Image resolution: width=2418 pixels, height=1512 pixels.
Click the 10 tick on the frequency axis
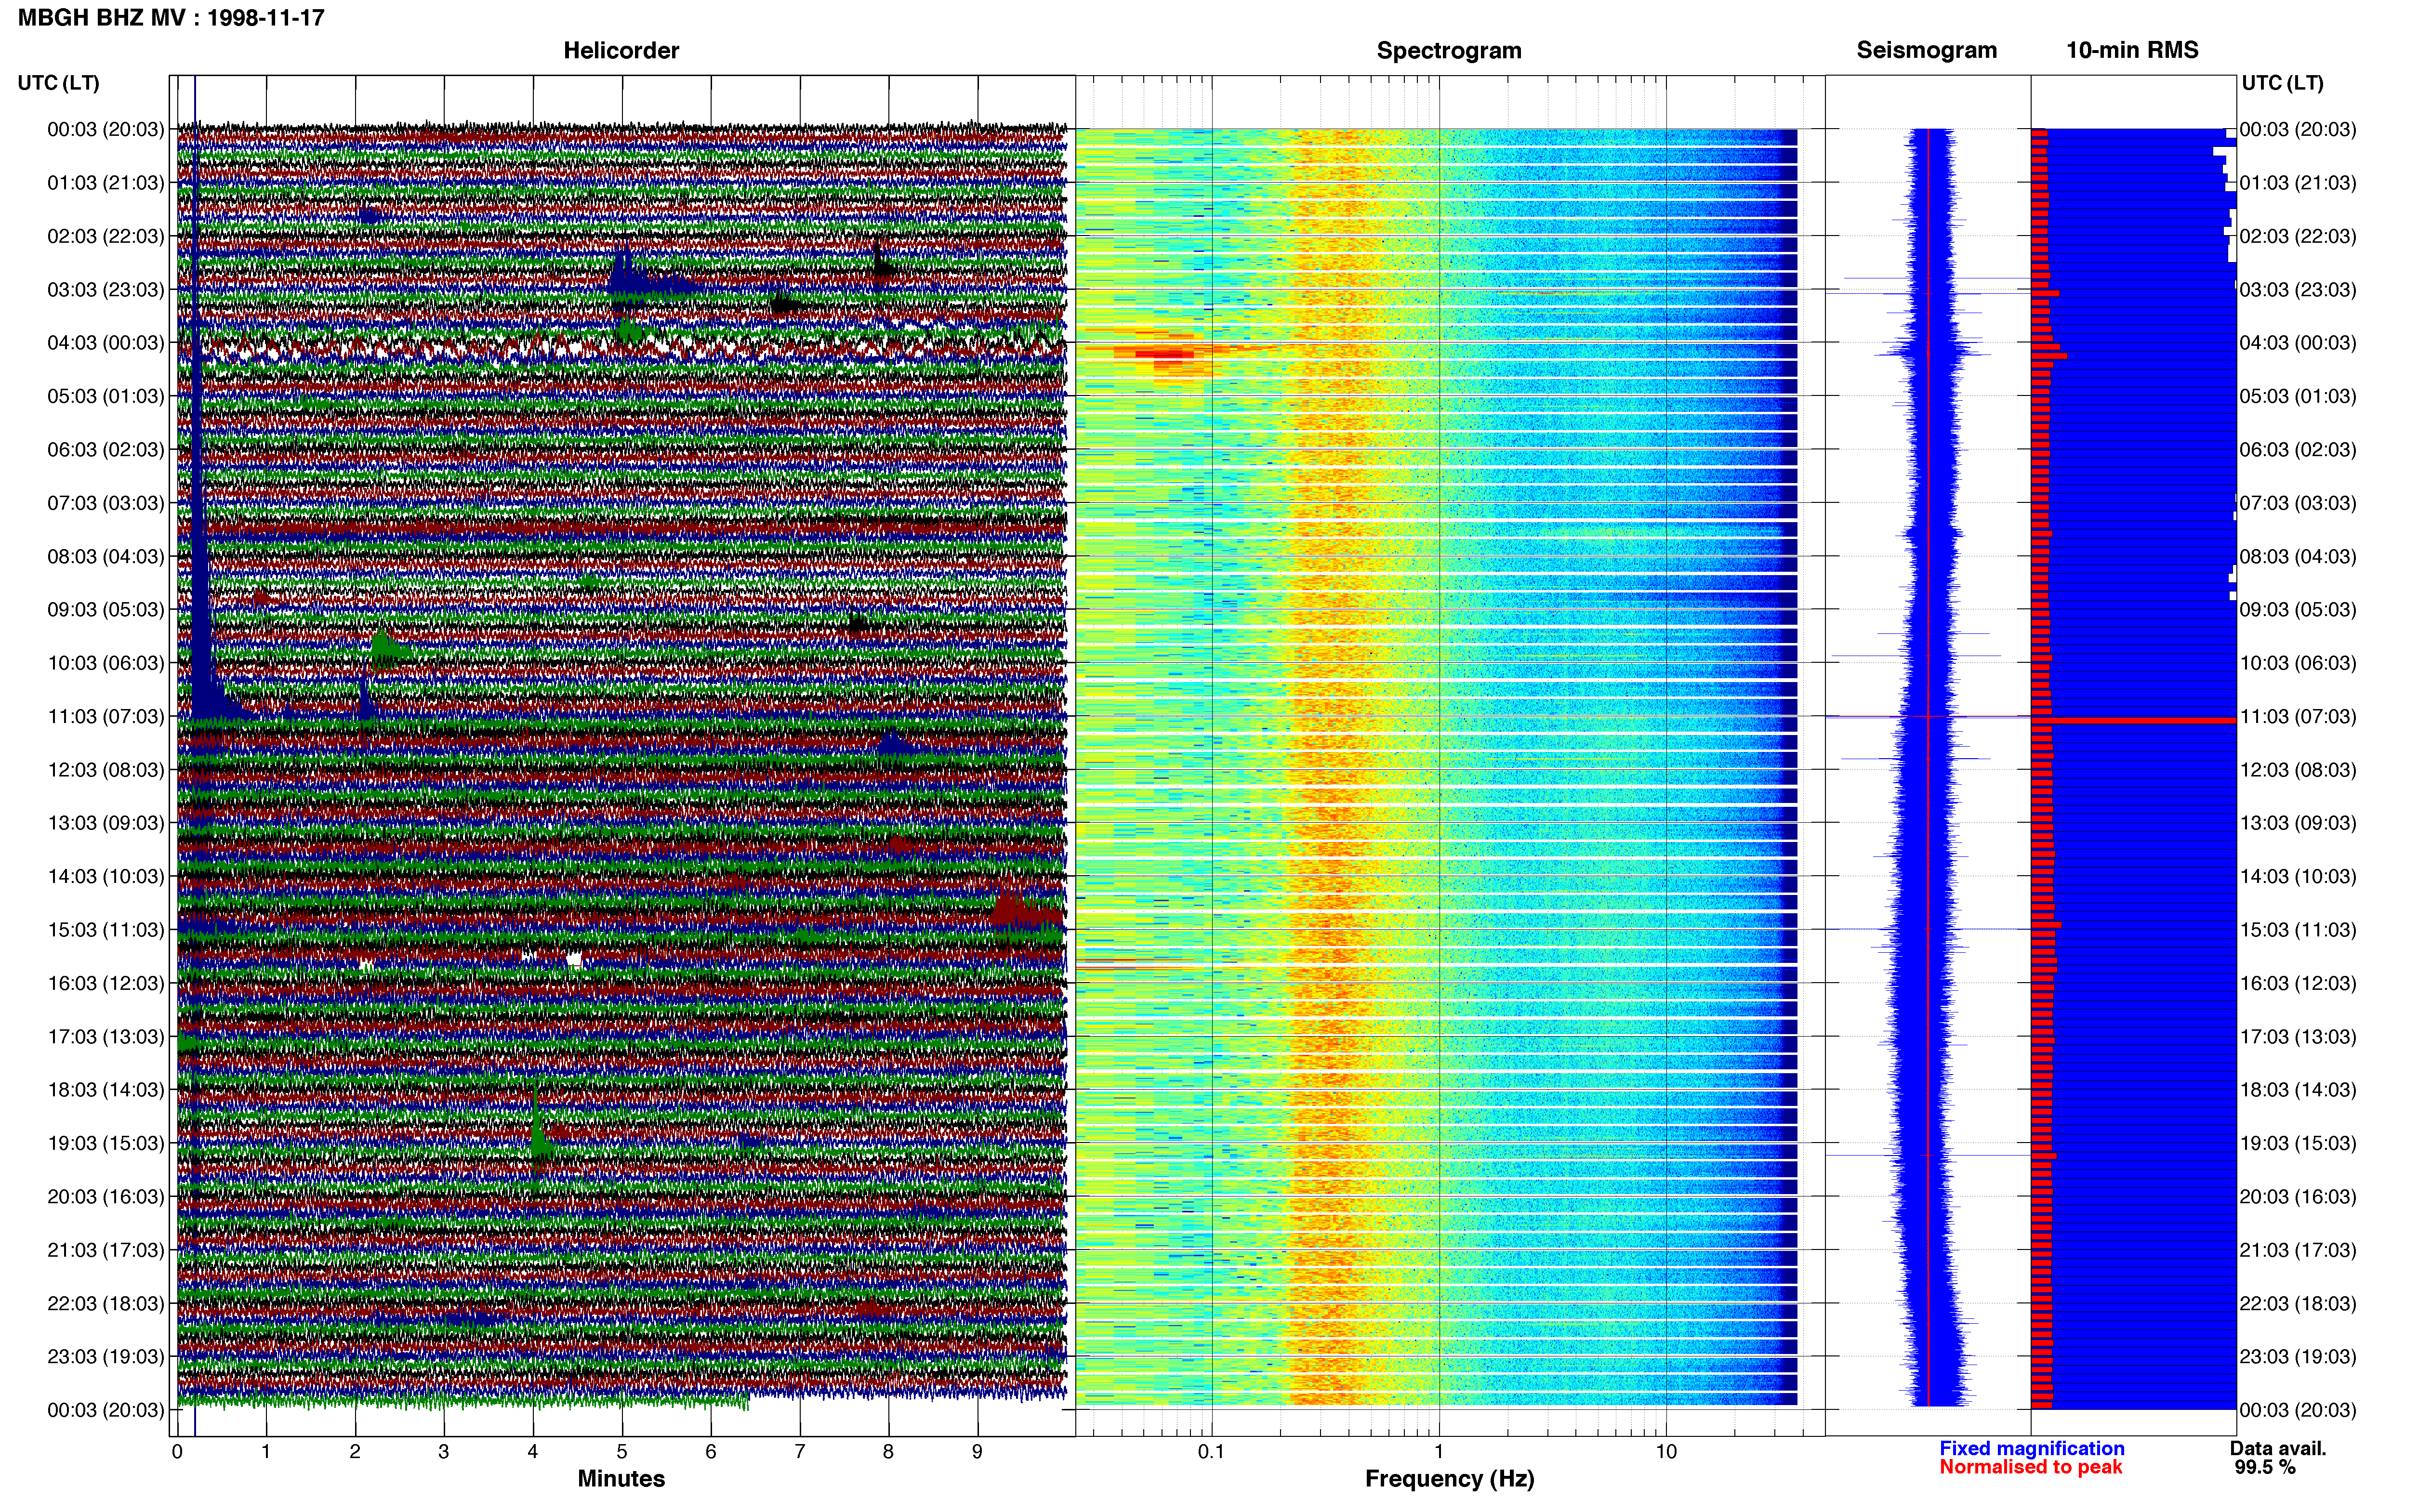tap(1666, 1451)
